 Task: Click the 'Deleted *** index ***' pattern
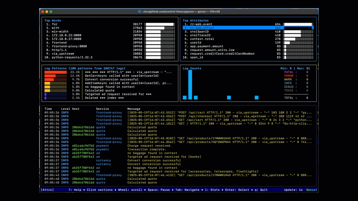[x=104, y=98]
